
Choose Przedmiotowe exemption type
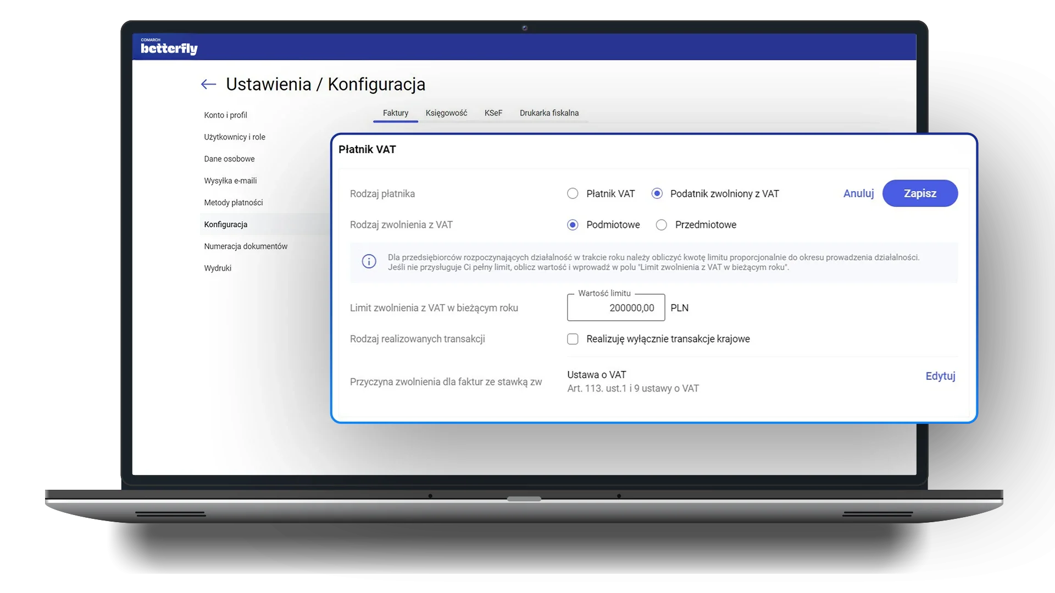point(662,225)
